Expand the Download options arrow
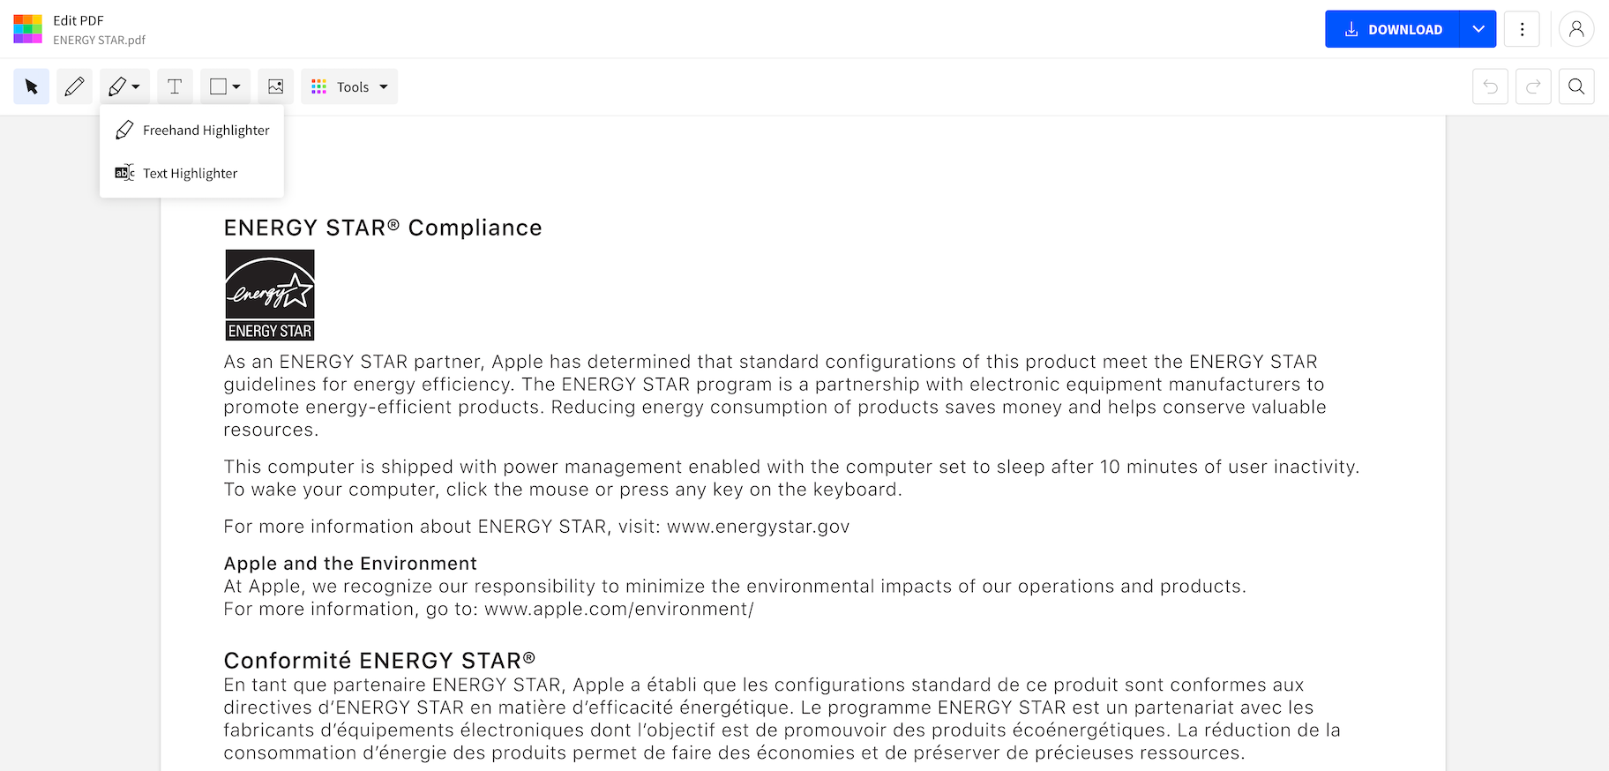Image resolution: width=1609 pixels, height=771 pixels. tap(1478, 29)
